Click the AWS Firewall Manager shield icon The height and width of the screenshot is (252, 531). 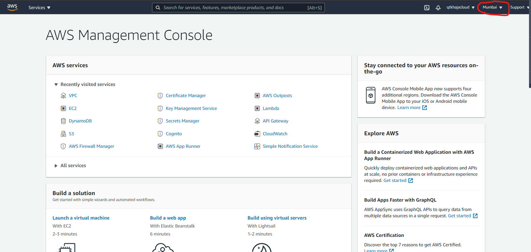pos(63,146)
